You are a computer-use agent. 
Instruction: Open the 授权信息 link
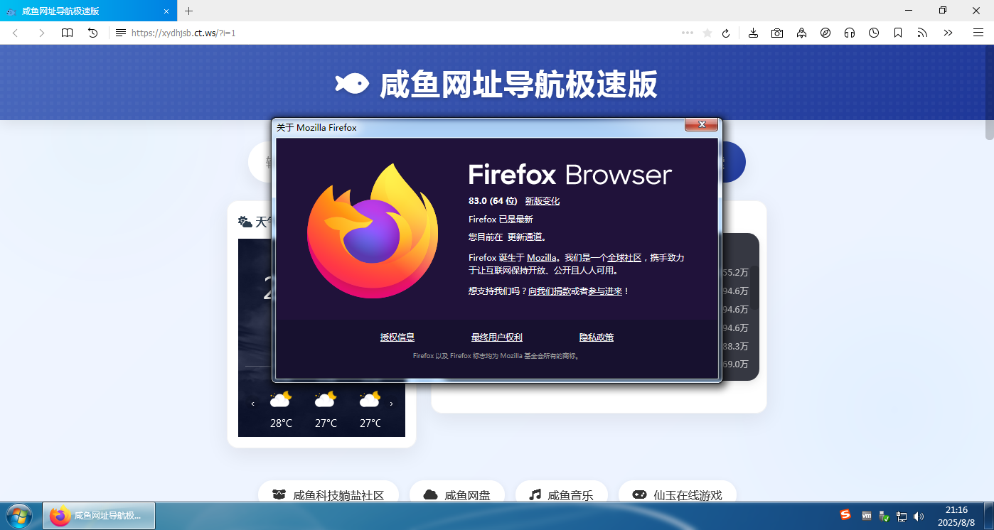pos(397,337)
